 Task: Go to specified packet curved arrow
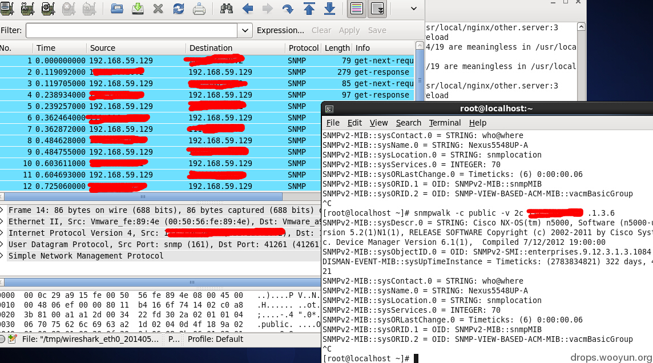coord(288,9)
